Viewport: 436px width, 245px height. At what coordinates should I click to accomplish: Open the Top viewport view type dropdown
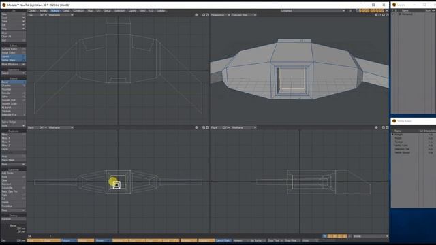37,15
